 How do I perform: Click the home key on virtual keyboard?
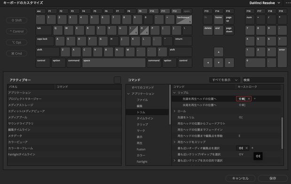(x=219, y=19)
